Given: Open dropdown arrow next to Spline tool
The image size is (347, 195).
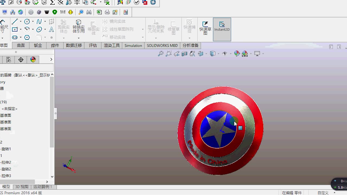Looking at the screenshot, I should [45, 22].
